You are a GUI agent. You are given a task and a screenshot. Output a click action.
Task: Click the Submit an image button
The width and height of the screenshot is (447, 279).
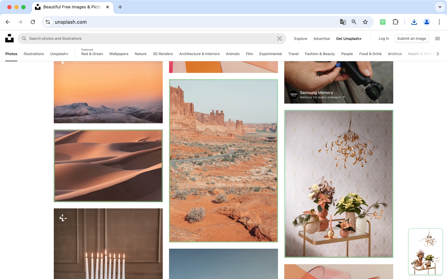pos(411,39)
